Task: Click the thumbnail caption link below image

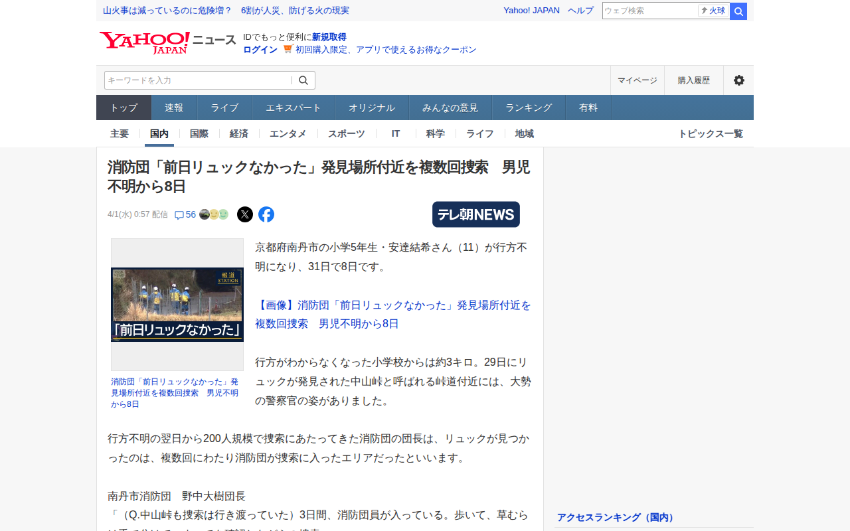Action: pyautogui.click(x=175, y=393)
